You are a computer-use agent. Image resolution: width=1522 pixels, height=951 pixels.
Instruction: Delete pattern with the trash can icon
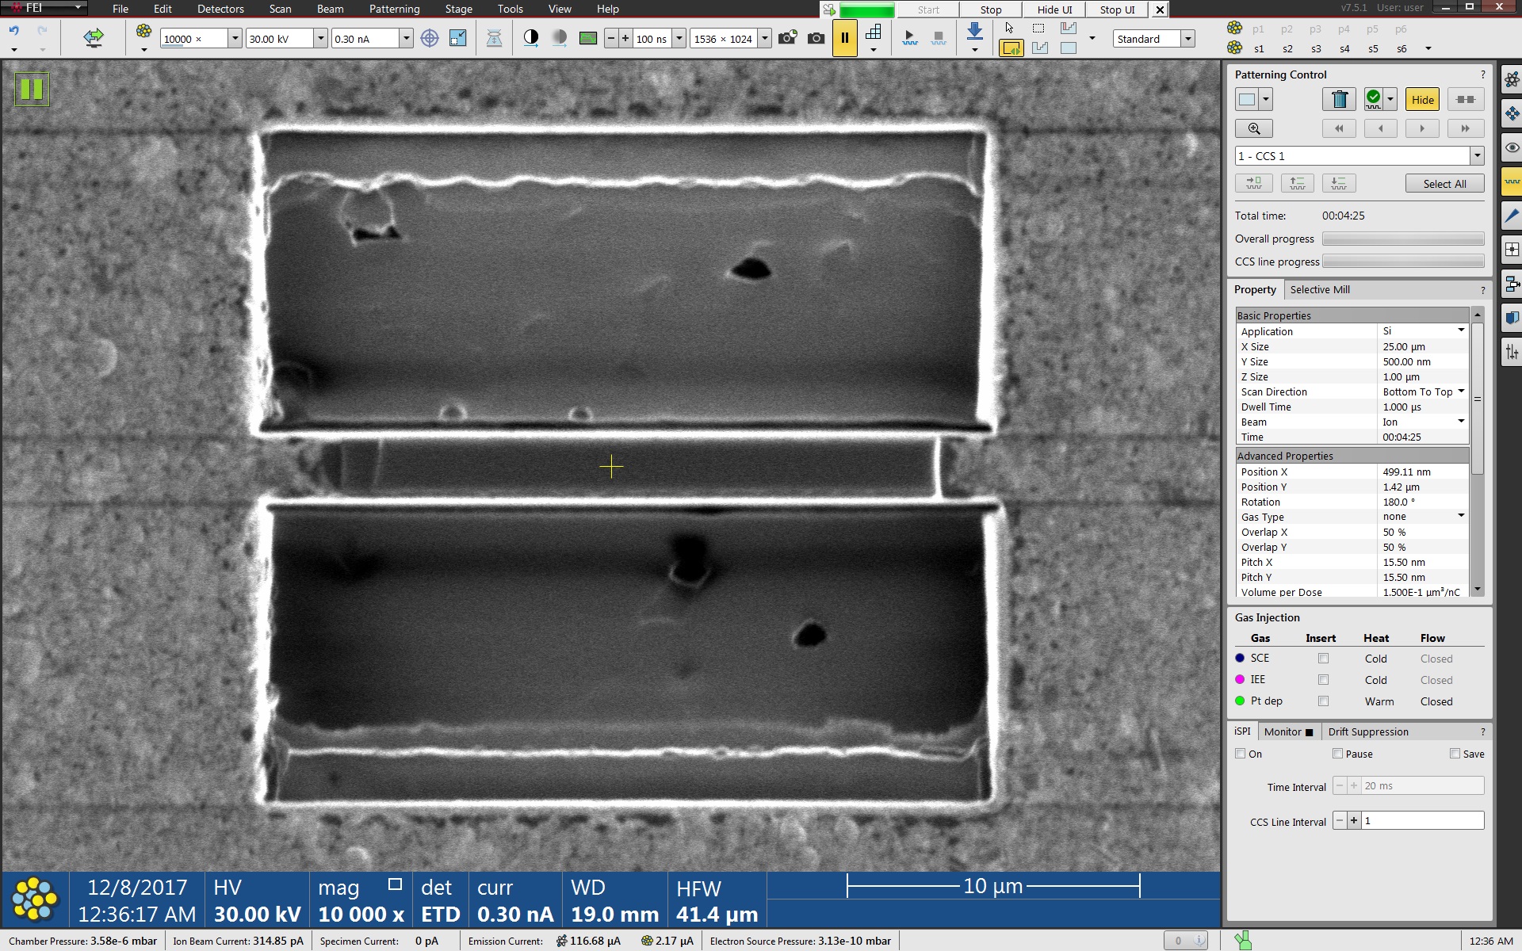[1339, 99]
